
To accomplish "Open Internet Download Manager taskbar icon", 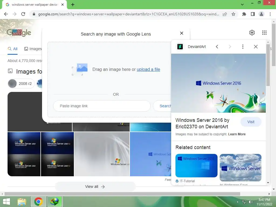I will click(54, 202).
